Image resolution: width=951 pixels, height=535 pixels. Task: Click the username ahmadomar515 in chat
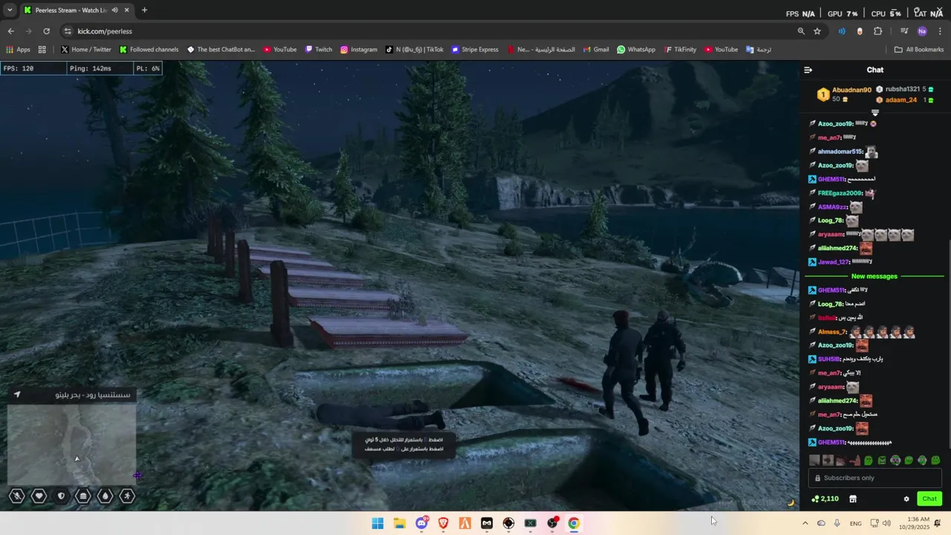840,152
